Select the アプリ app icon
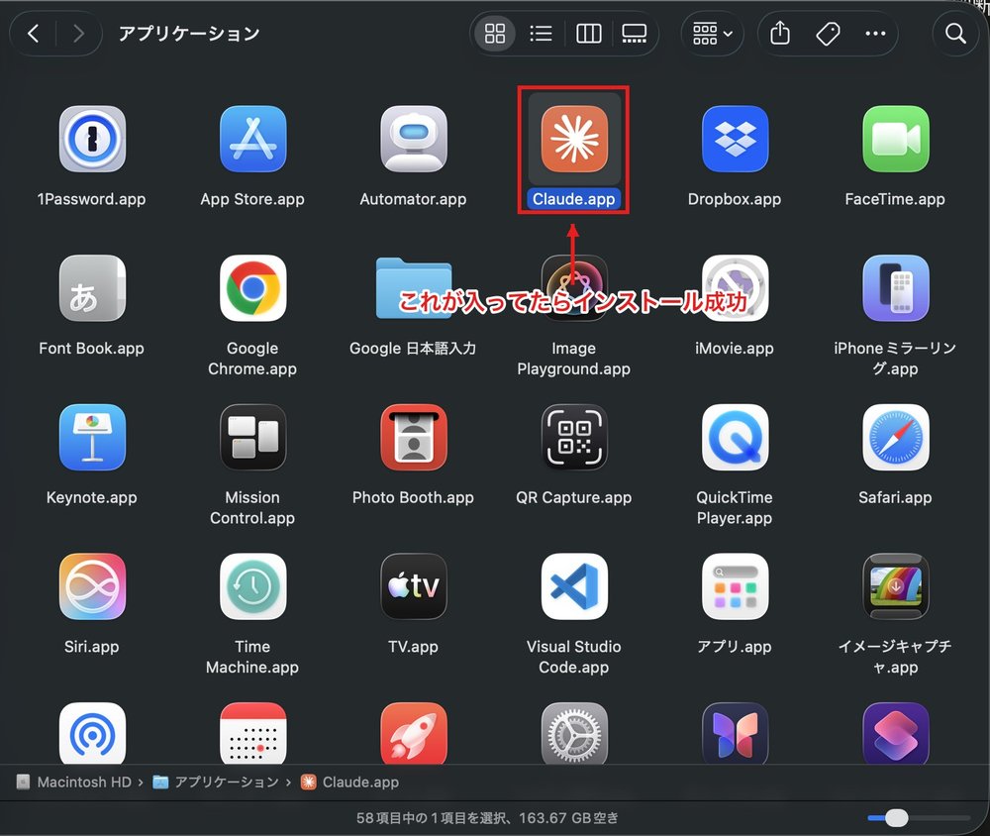 click(x=735, y=586)
